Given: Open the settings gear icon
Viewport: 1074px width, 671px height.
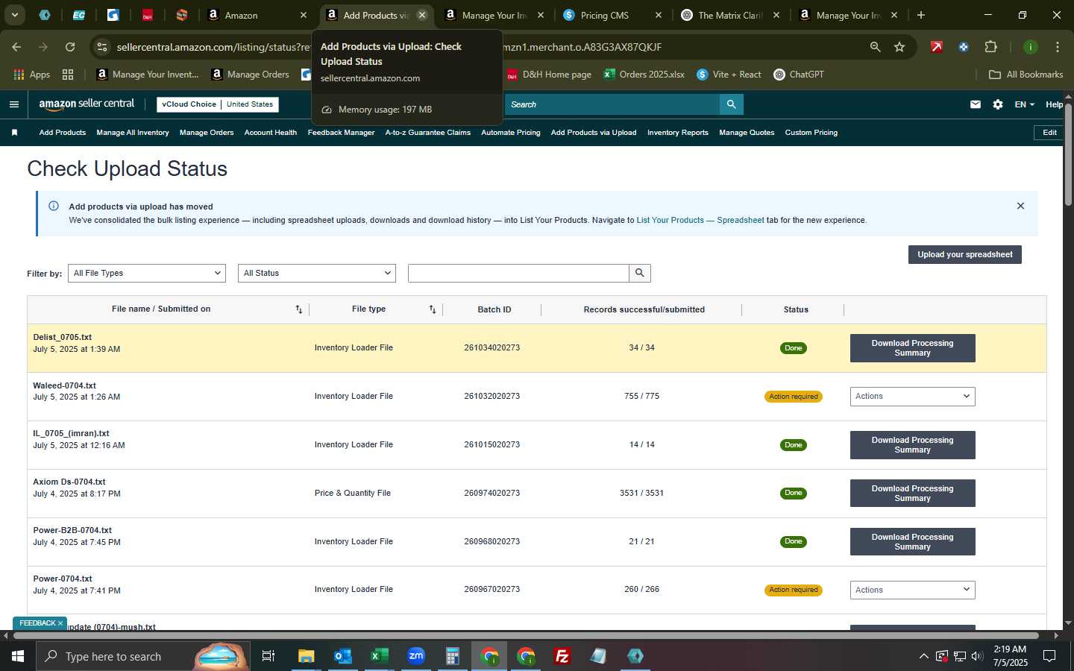Looking at the screenshot, I should click(x=998, y=104).
